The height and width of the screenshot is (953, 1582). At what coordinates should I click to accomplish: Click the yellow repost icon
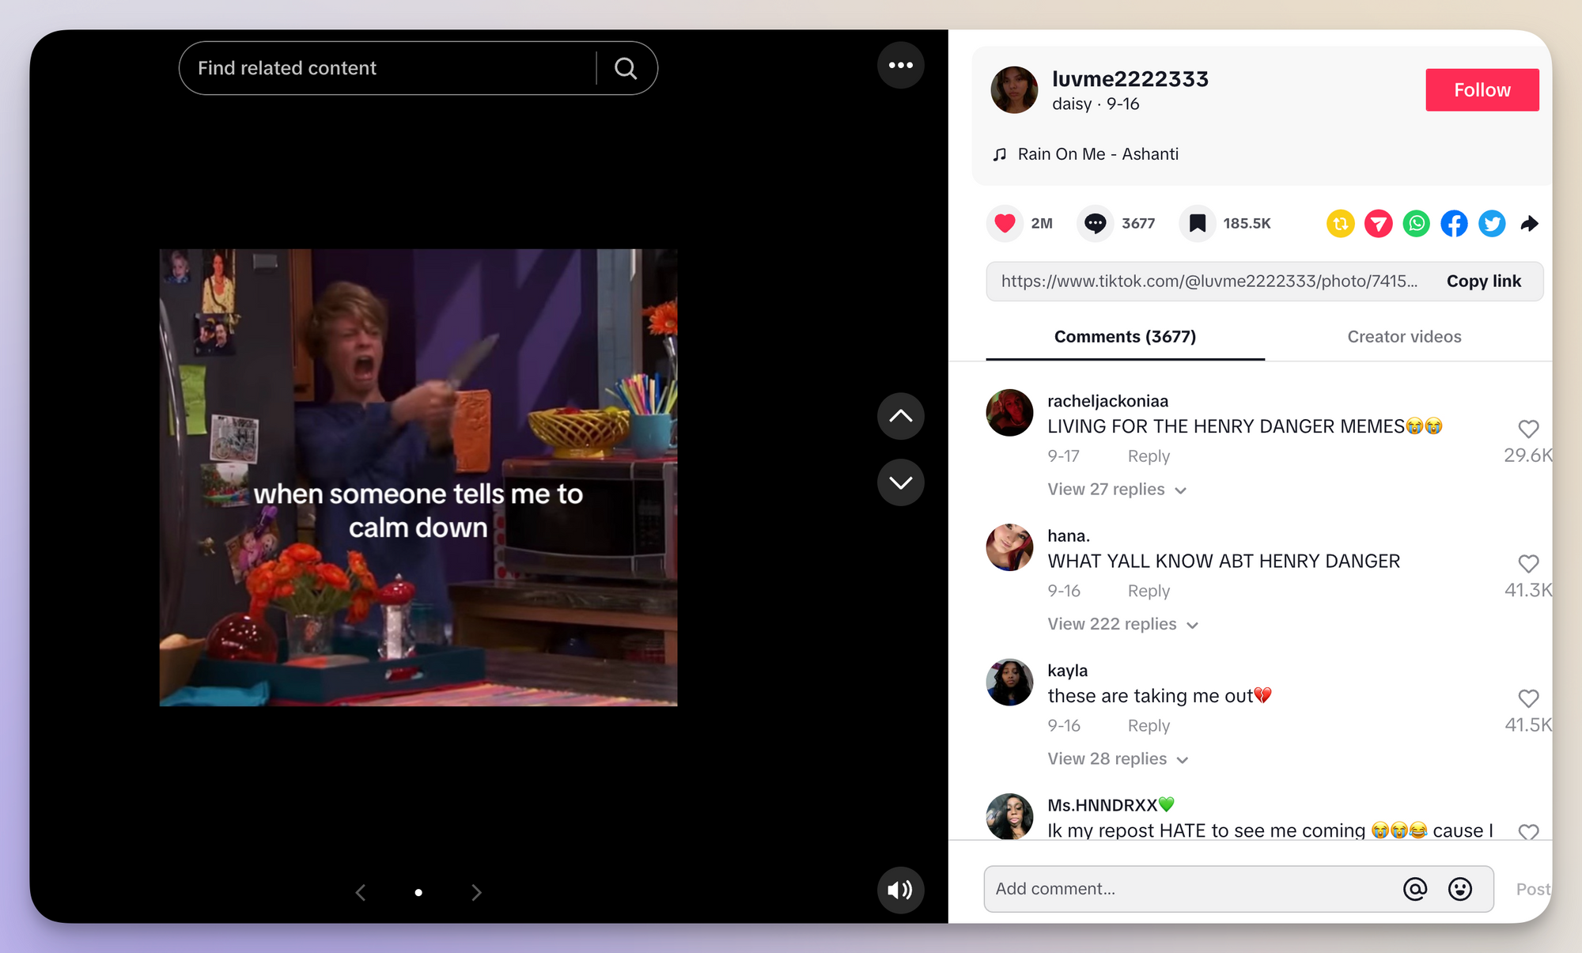1340,224
